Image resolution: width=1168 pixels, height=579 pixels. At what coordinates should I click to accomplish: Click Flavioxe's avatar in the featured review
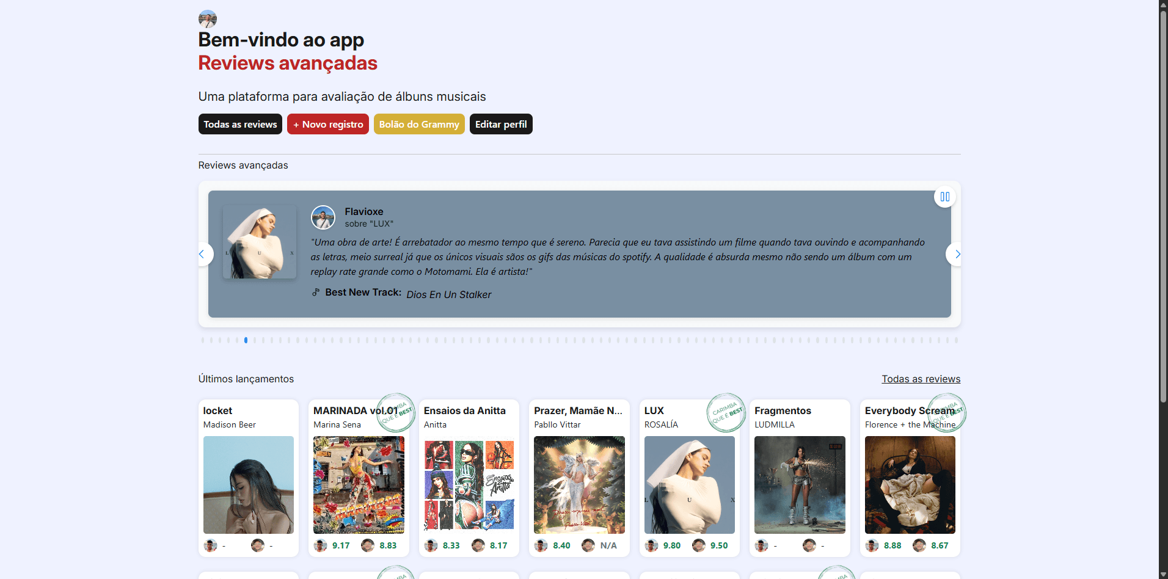coord(323,217)
